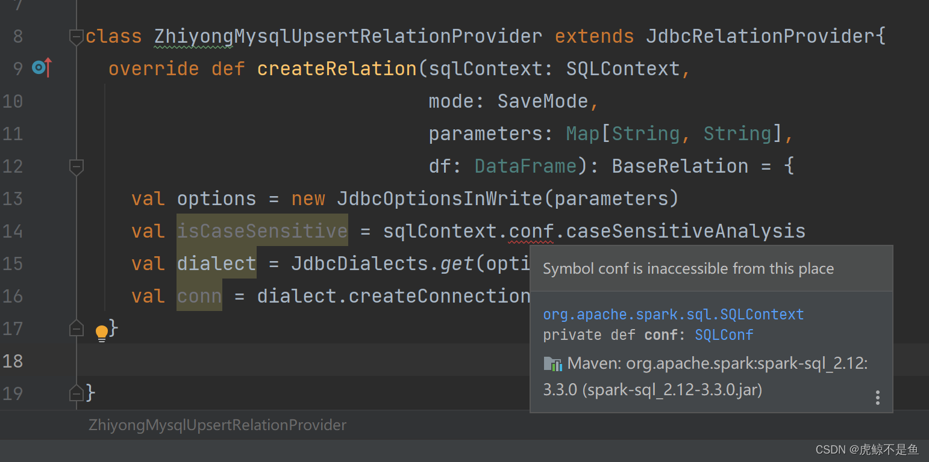Click the Maven library icon in the tooltip
Viewport: 929px width, 462px height.
coord(553,363)
